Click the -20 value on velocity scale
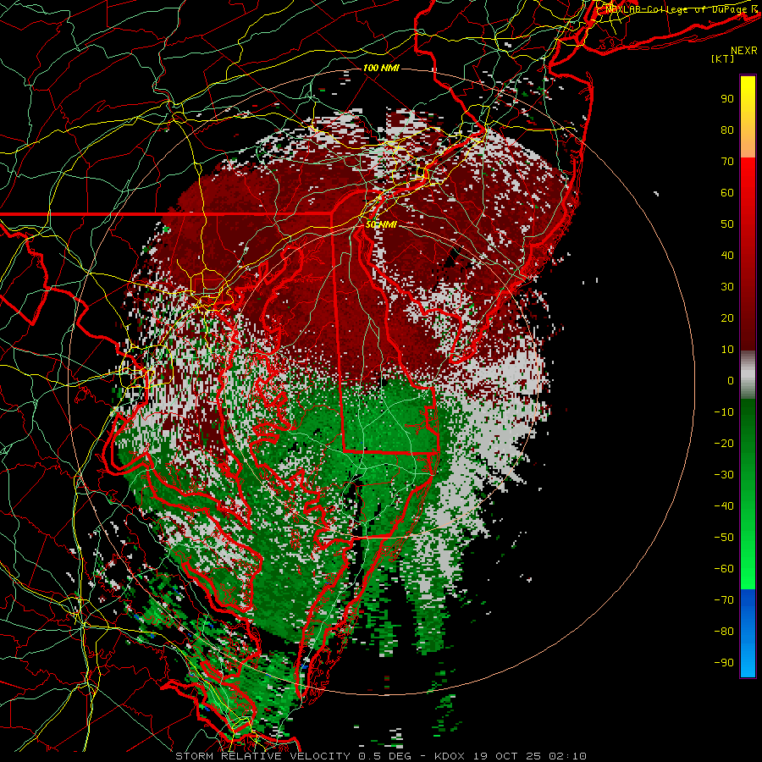Image resolution: width=762 pixels, height=762 pixels. (724, 443)
